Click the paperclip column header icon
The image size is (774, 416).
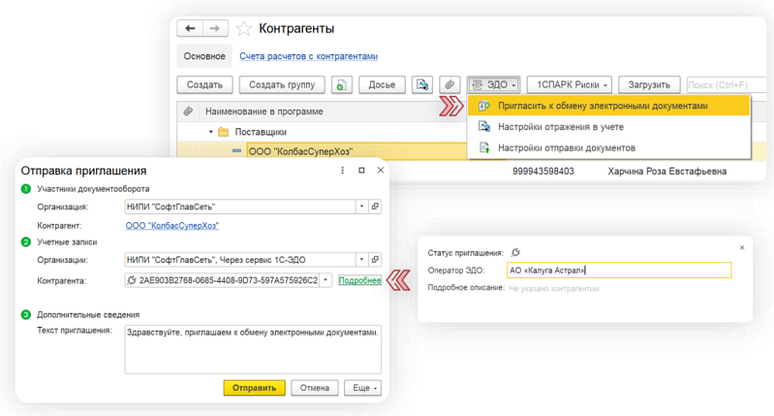pos(188,112)
